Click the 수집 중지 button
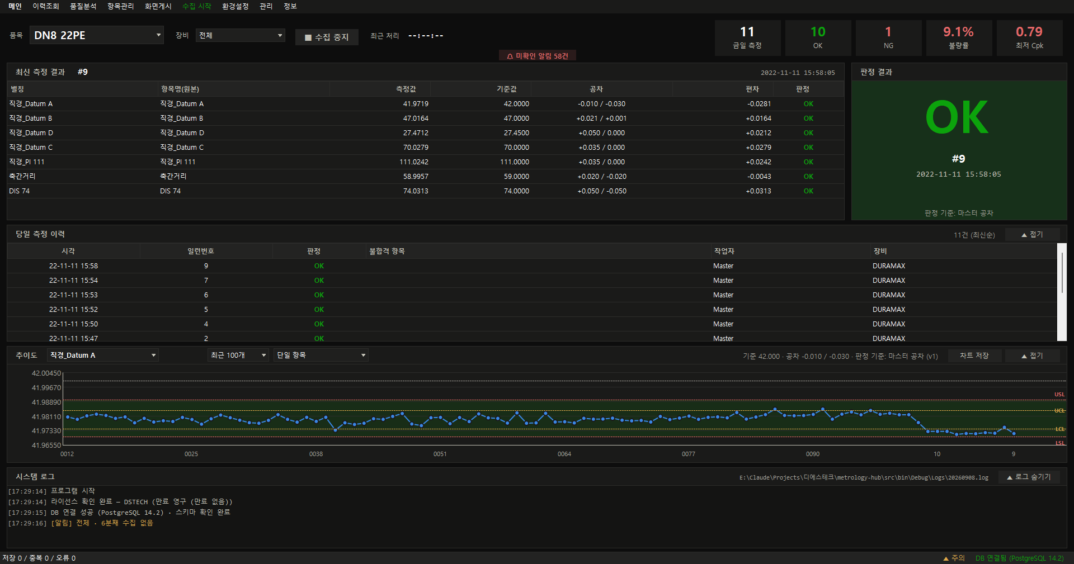1074x564 pixels. point(327,37)
